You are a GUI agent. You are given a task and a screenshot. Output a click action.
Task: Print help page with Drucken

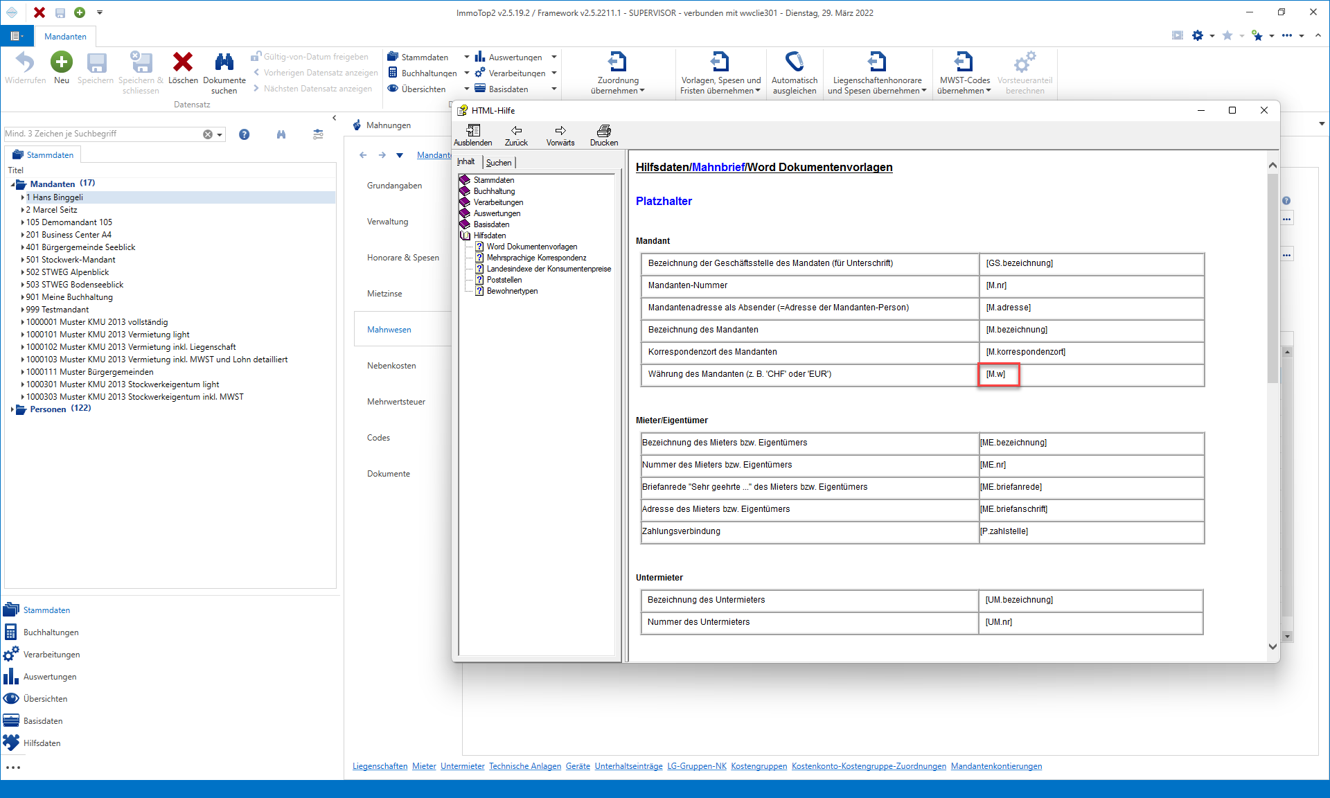(604, 135)
